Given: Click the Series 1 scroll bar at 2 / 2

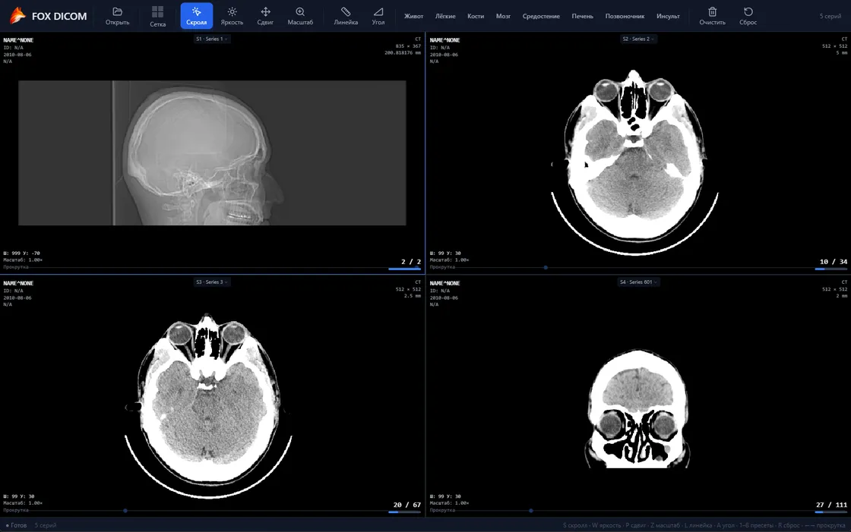Looking at the screenshot, I should 404,269.
